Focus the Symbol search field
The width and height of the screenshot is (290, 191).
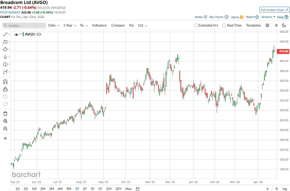[24, 25]
